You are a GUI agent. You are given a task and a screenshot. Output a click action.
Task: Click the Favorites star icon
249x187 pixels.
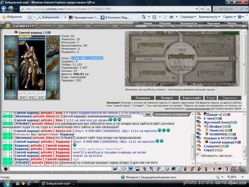tap(4, 17)
